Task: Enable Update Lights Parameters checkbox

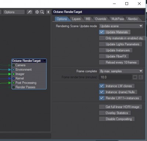Action: (x=102, y=44)
